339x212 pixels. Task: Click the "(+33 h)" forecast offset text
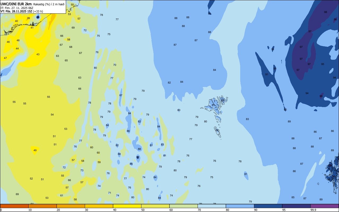38,11
